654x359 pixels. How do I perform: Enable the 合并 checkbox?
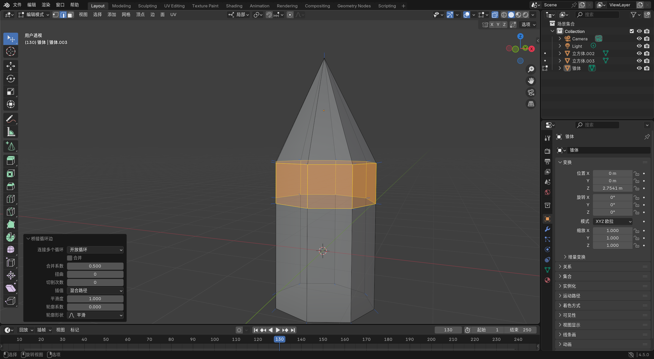click(x=69, y=258)
